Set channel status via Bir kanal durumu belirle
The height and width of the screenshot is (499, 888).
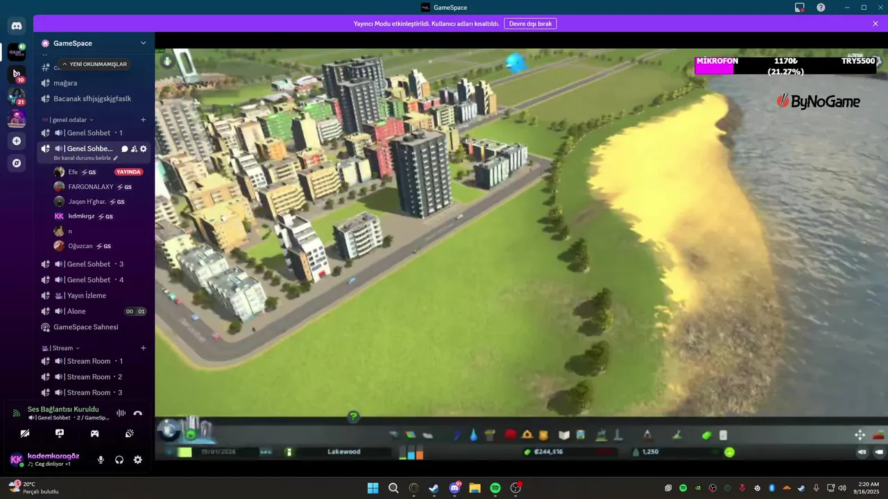tap(86, 158)
